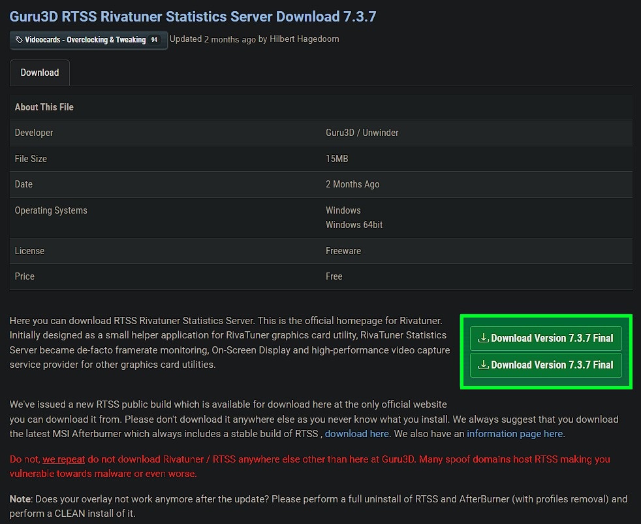
Task: Select the '15MB' file size value
Action: [x=336, y=159]
